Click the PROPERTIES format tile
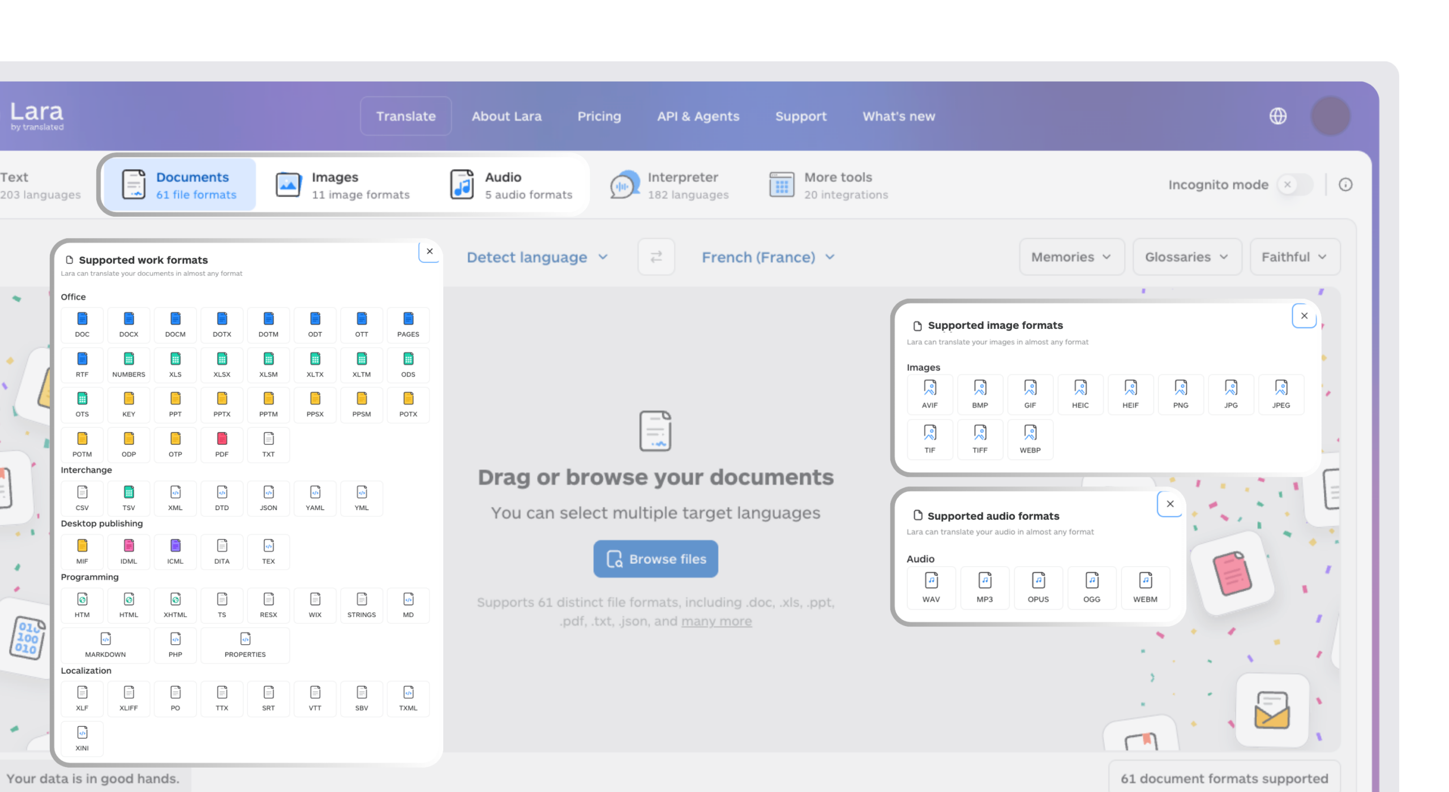 [245, 645]
